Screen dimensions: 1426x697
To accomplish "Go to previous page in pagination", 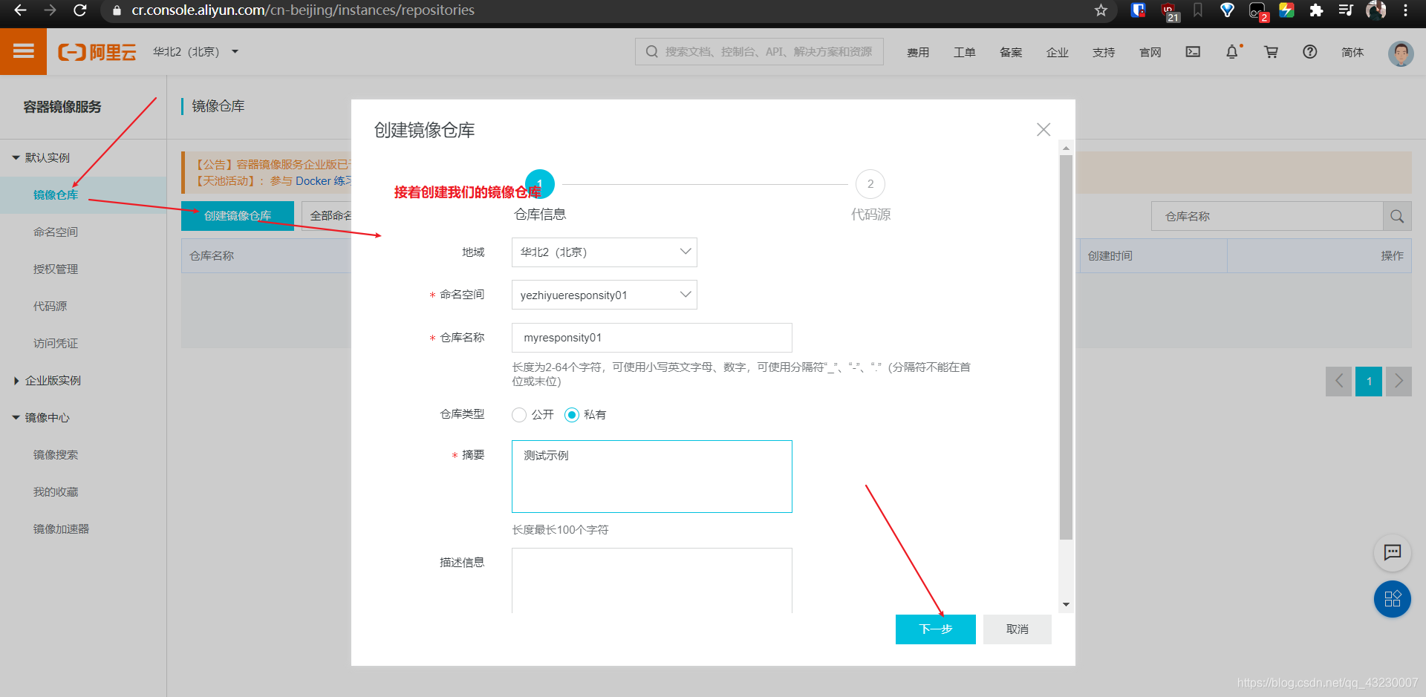I will [x=1338, y=382].
